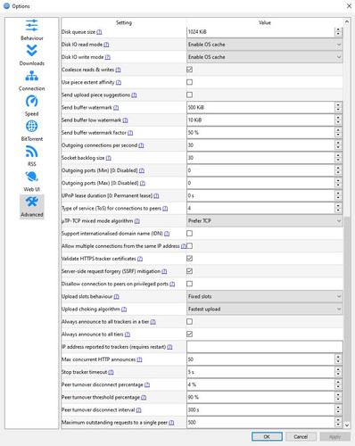Open help link for Socket backlog size
The image size is (355, 446).
pos(108,158)
